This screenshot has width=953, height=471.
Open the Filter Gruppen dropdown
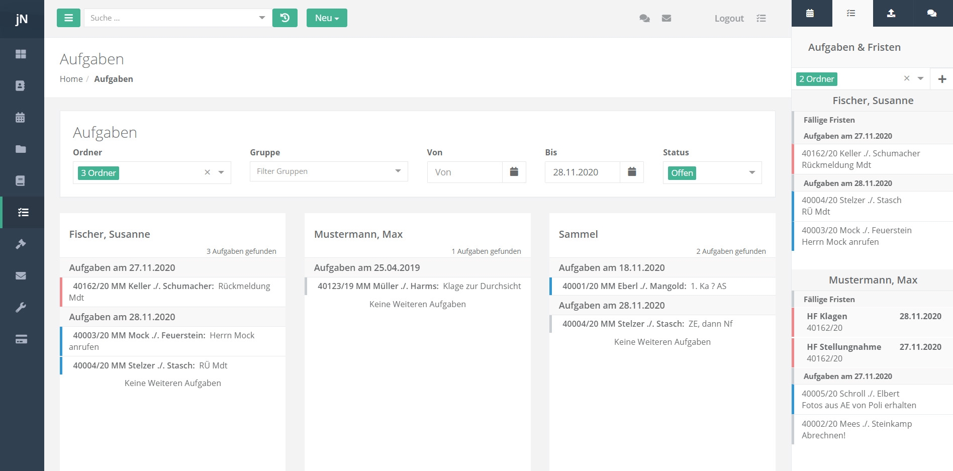click(x=329, y=171)
